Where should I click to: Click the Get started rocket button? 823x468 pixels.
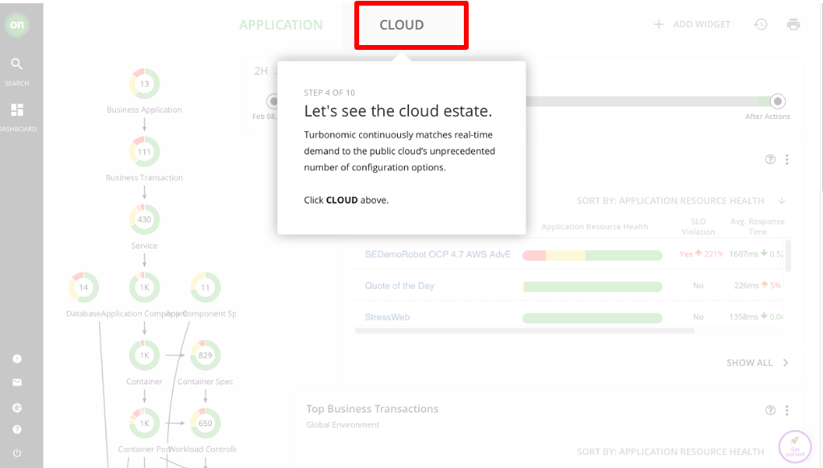[x=795, y=446]
